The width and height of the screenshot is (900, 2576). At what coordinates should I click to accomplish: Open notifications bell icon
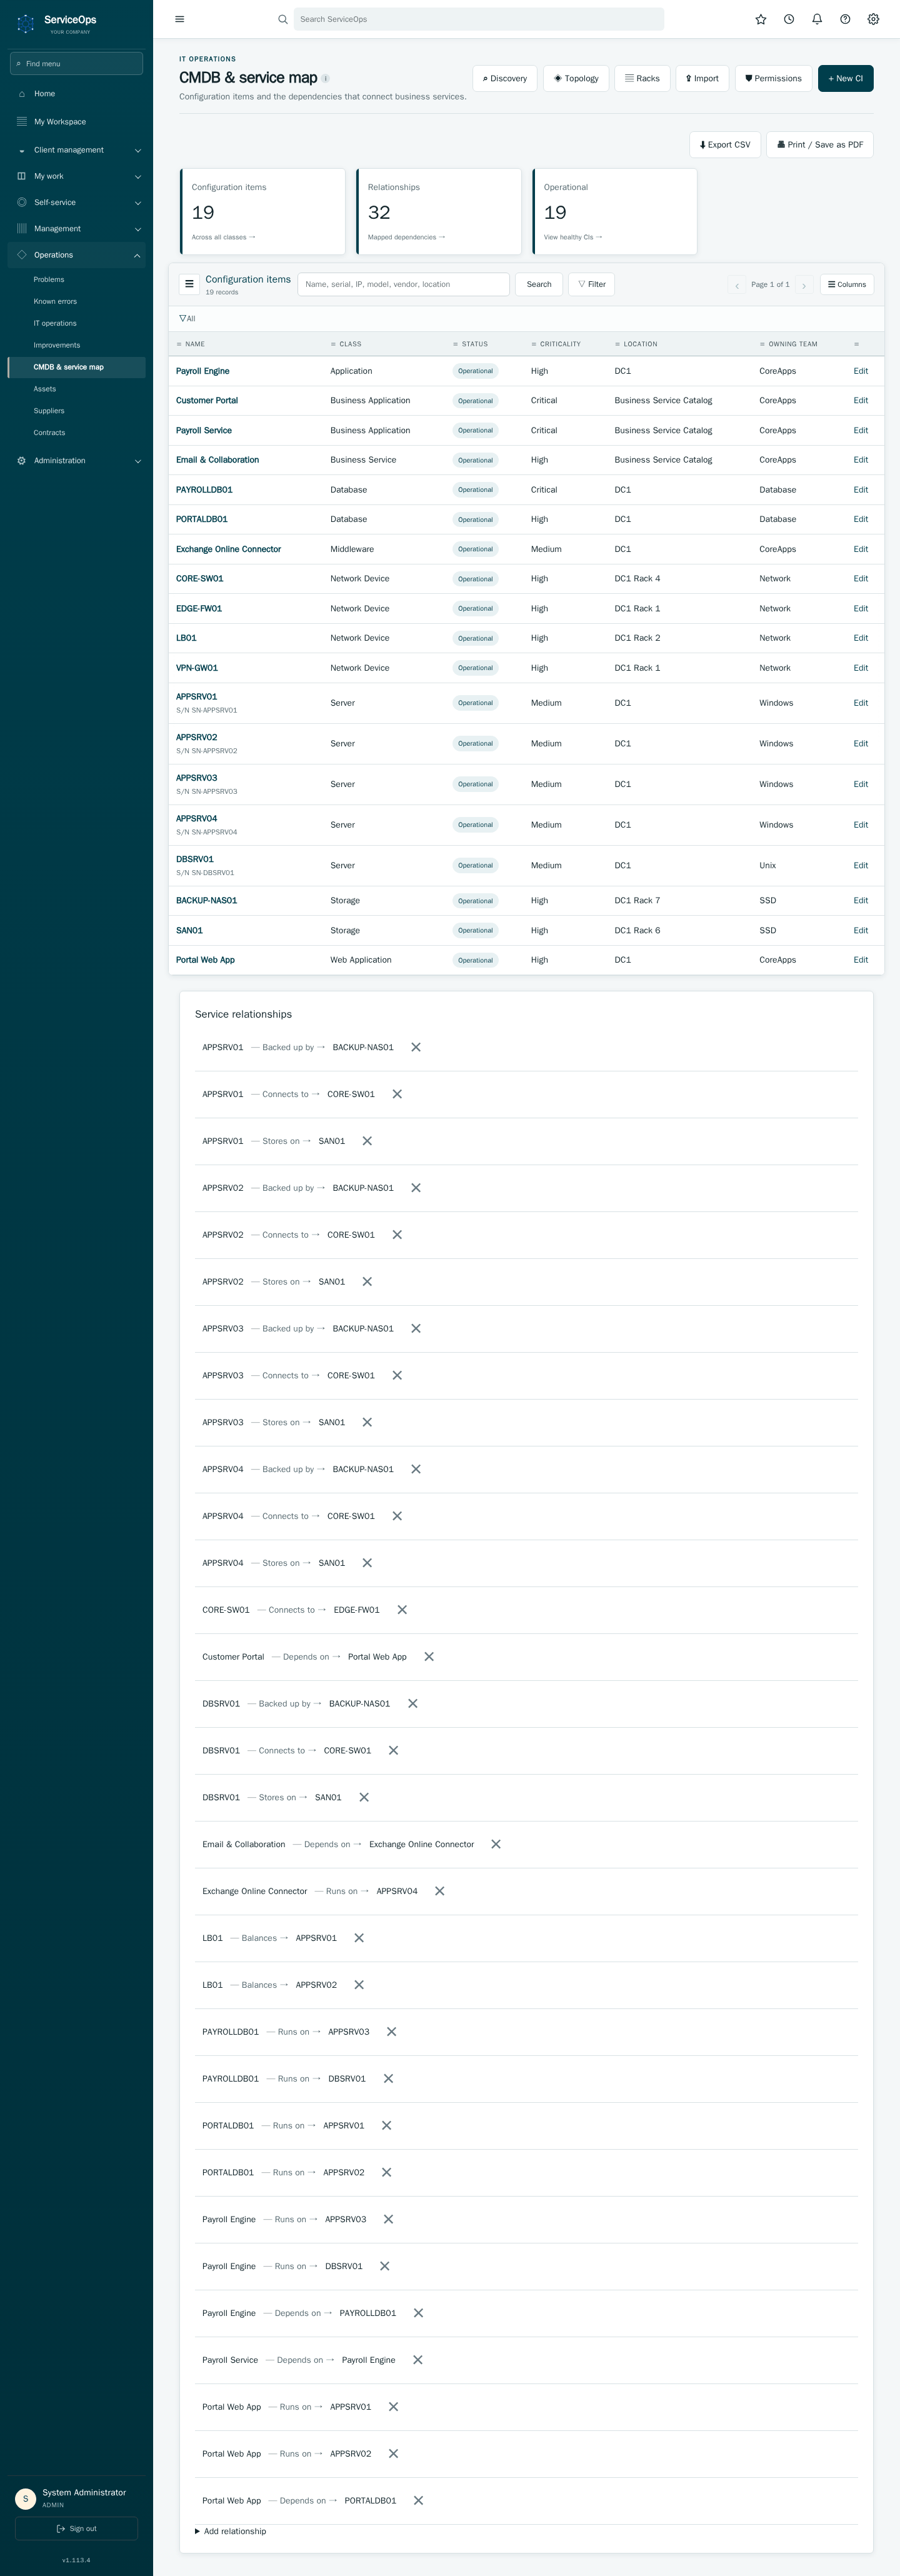click(817, 19)
